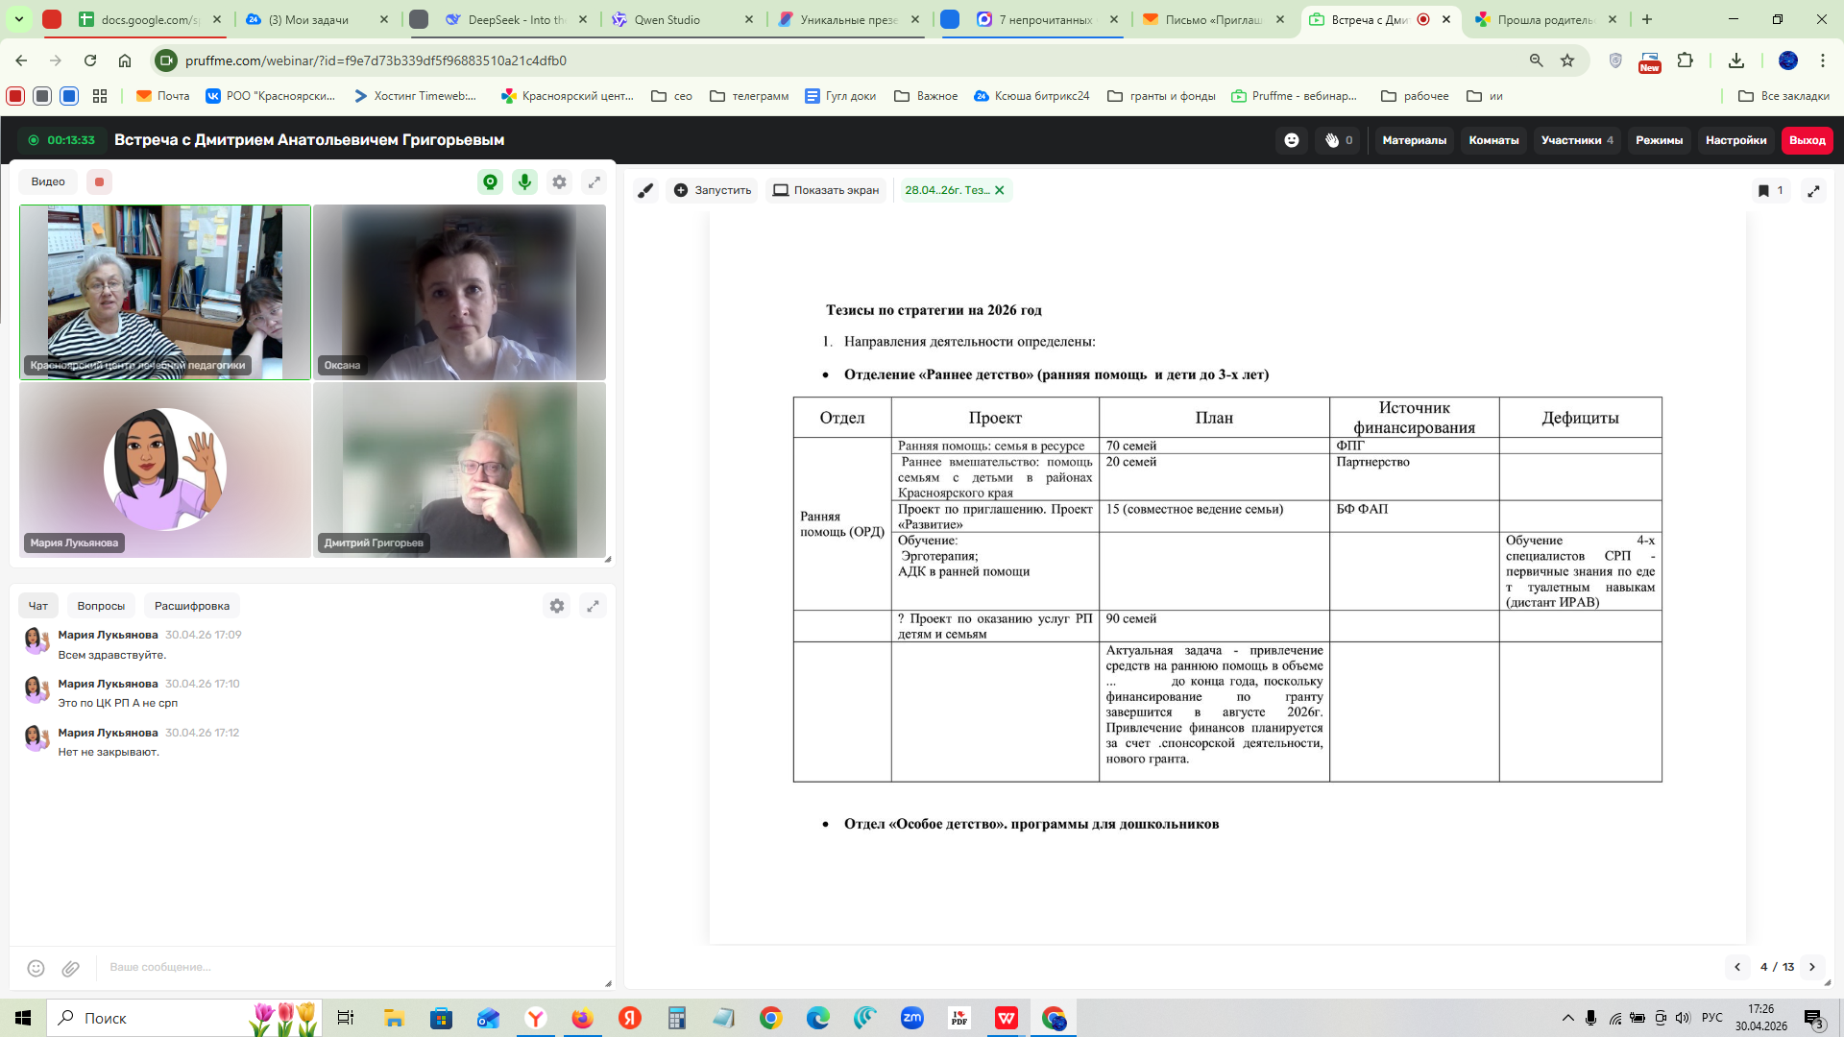This screenshot has width=1844, height=1037.
Task: Select Оксана video thumbnail
Action: 459,292
